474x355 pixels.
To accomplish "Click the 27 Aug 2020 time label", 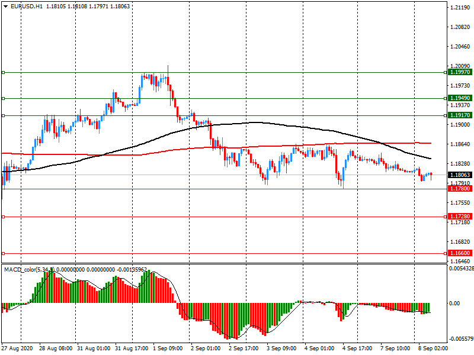I will point(17,348).
